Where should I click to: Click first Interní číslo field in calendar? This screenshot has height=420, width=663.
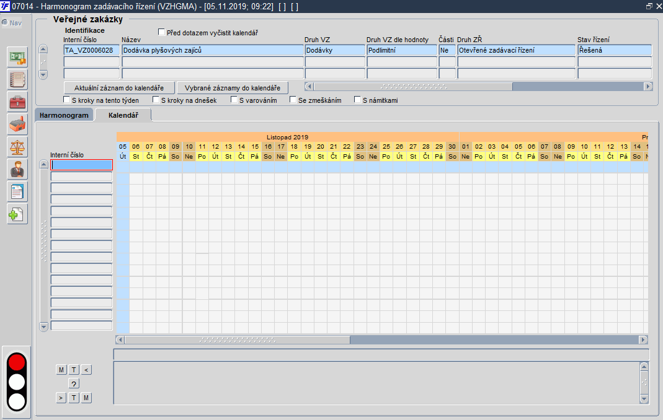click(x=82, y=165)
